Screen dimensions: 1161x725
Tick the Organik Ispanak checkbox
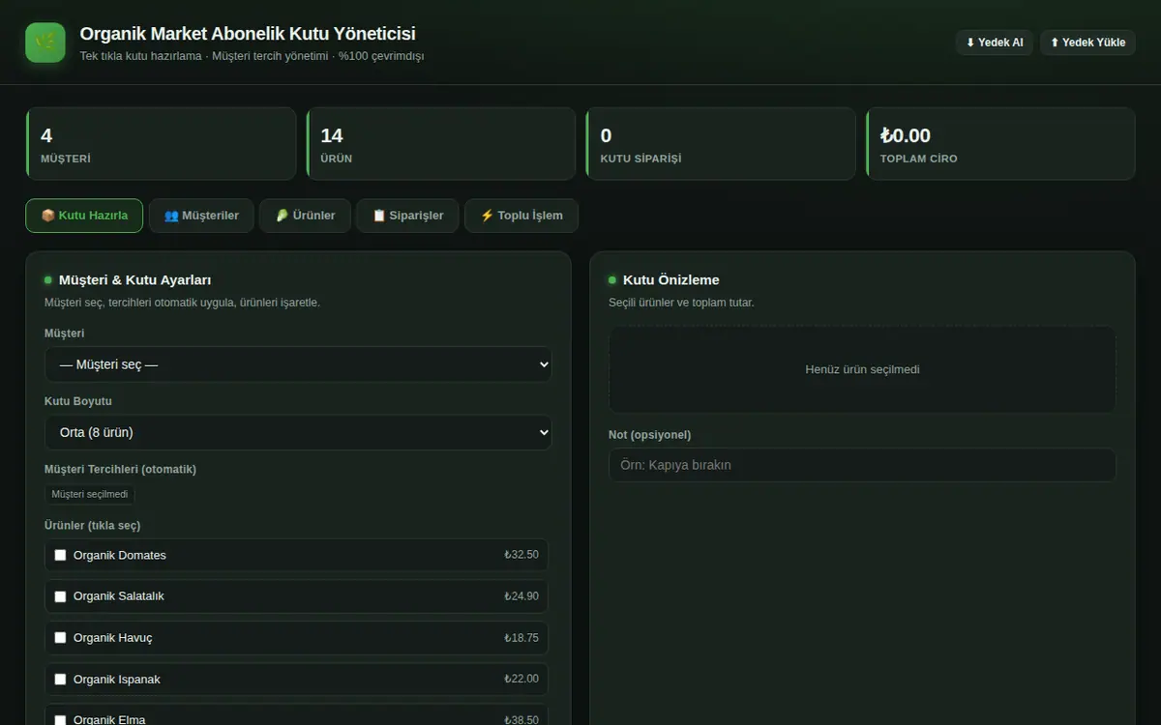pos(60,680)
